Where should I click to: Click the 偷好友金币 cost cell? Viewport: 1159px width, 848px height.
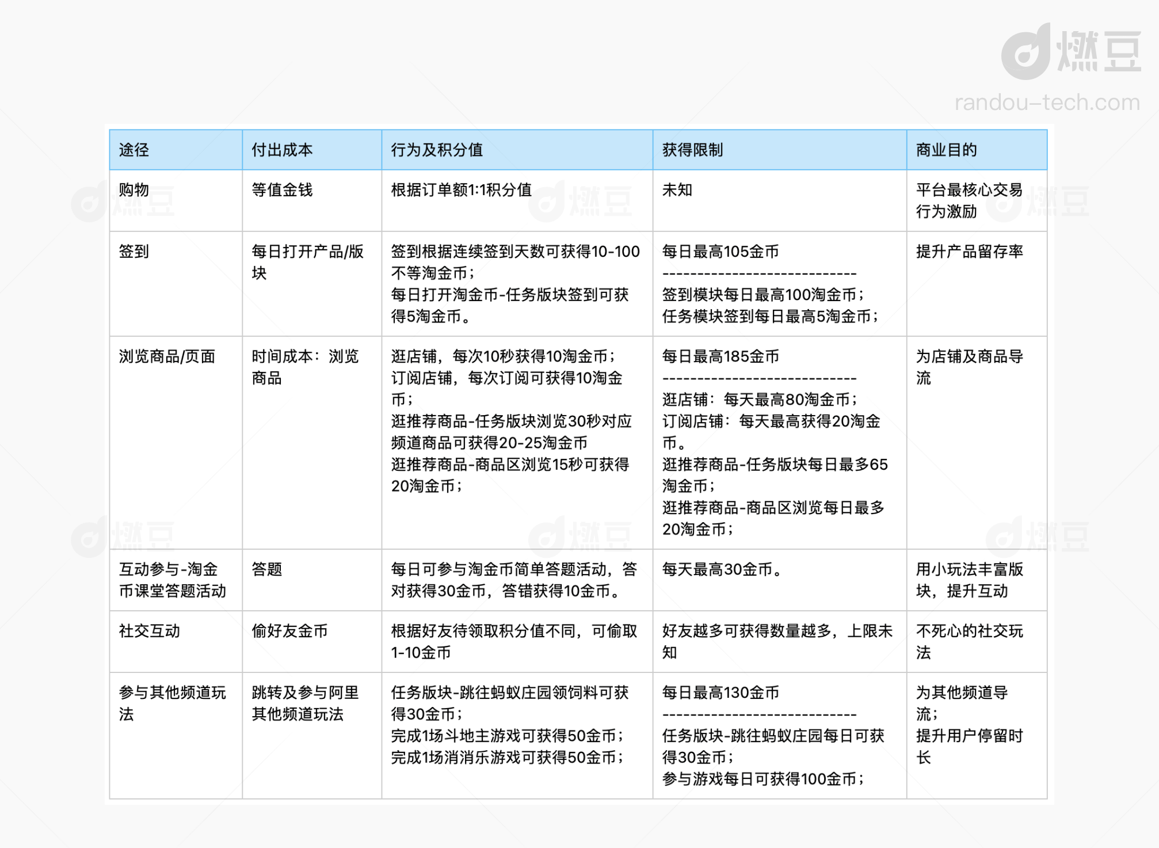[289, 631]
